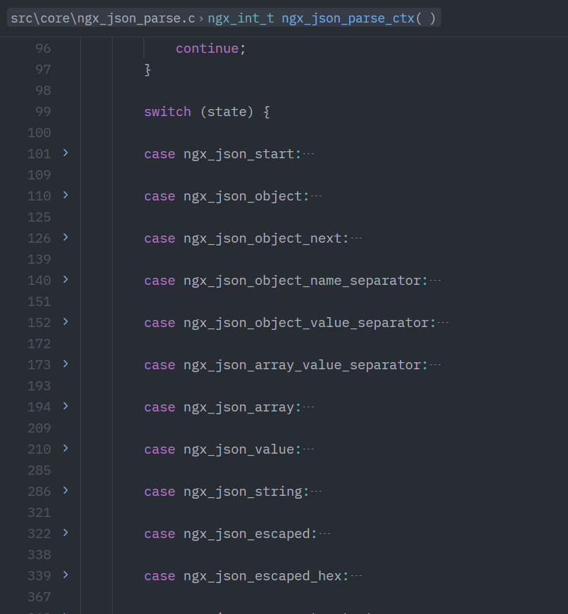Open the src\core\ngx_json_parse.c breadcrumb
The width and height of the screenshot is (568, 614).
pos(103,18)
